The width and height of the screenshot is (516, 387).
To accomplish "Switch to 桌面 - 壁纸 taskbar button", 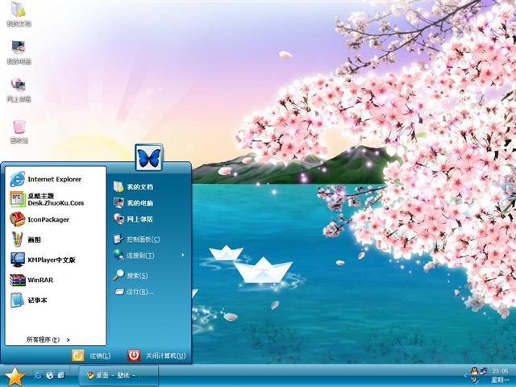I will [119, 375].
